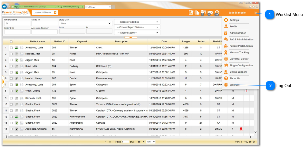Click report status icon for Hendrix, Jimmy row
308x148 pixels.
pyautogui.click(x=17, y=78)
